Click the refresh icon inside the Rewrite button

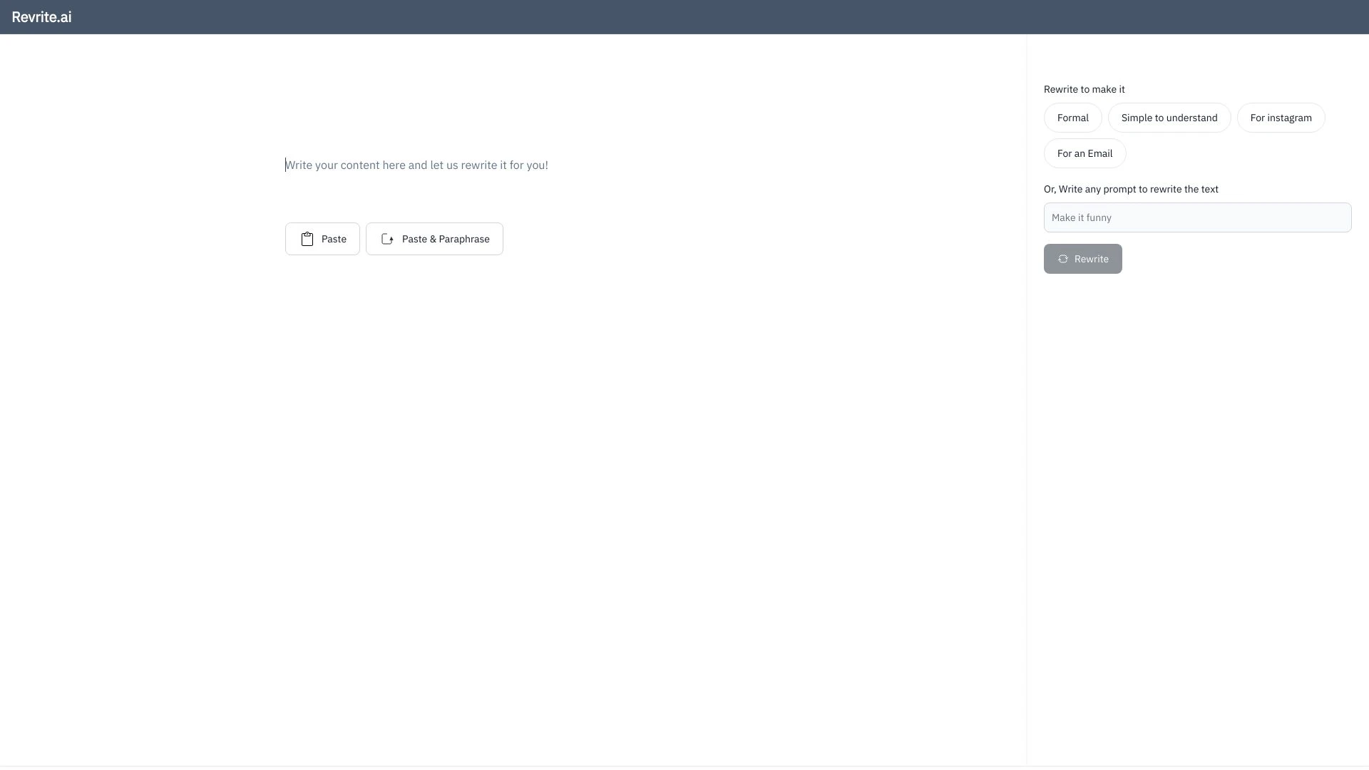point(1064,259)
